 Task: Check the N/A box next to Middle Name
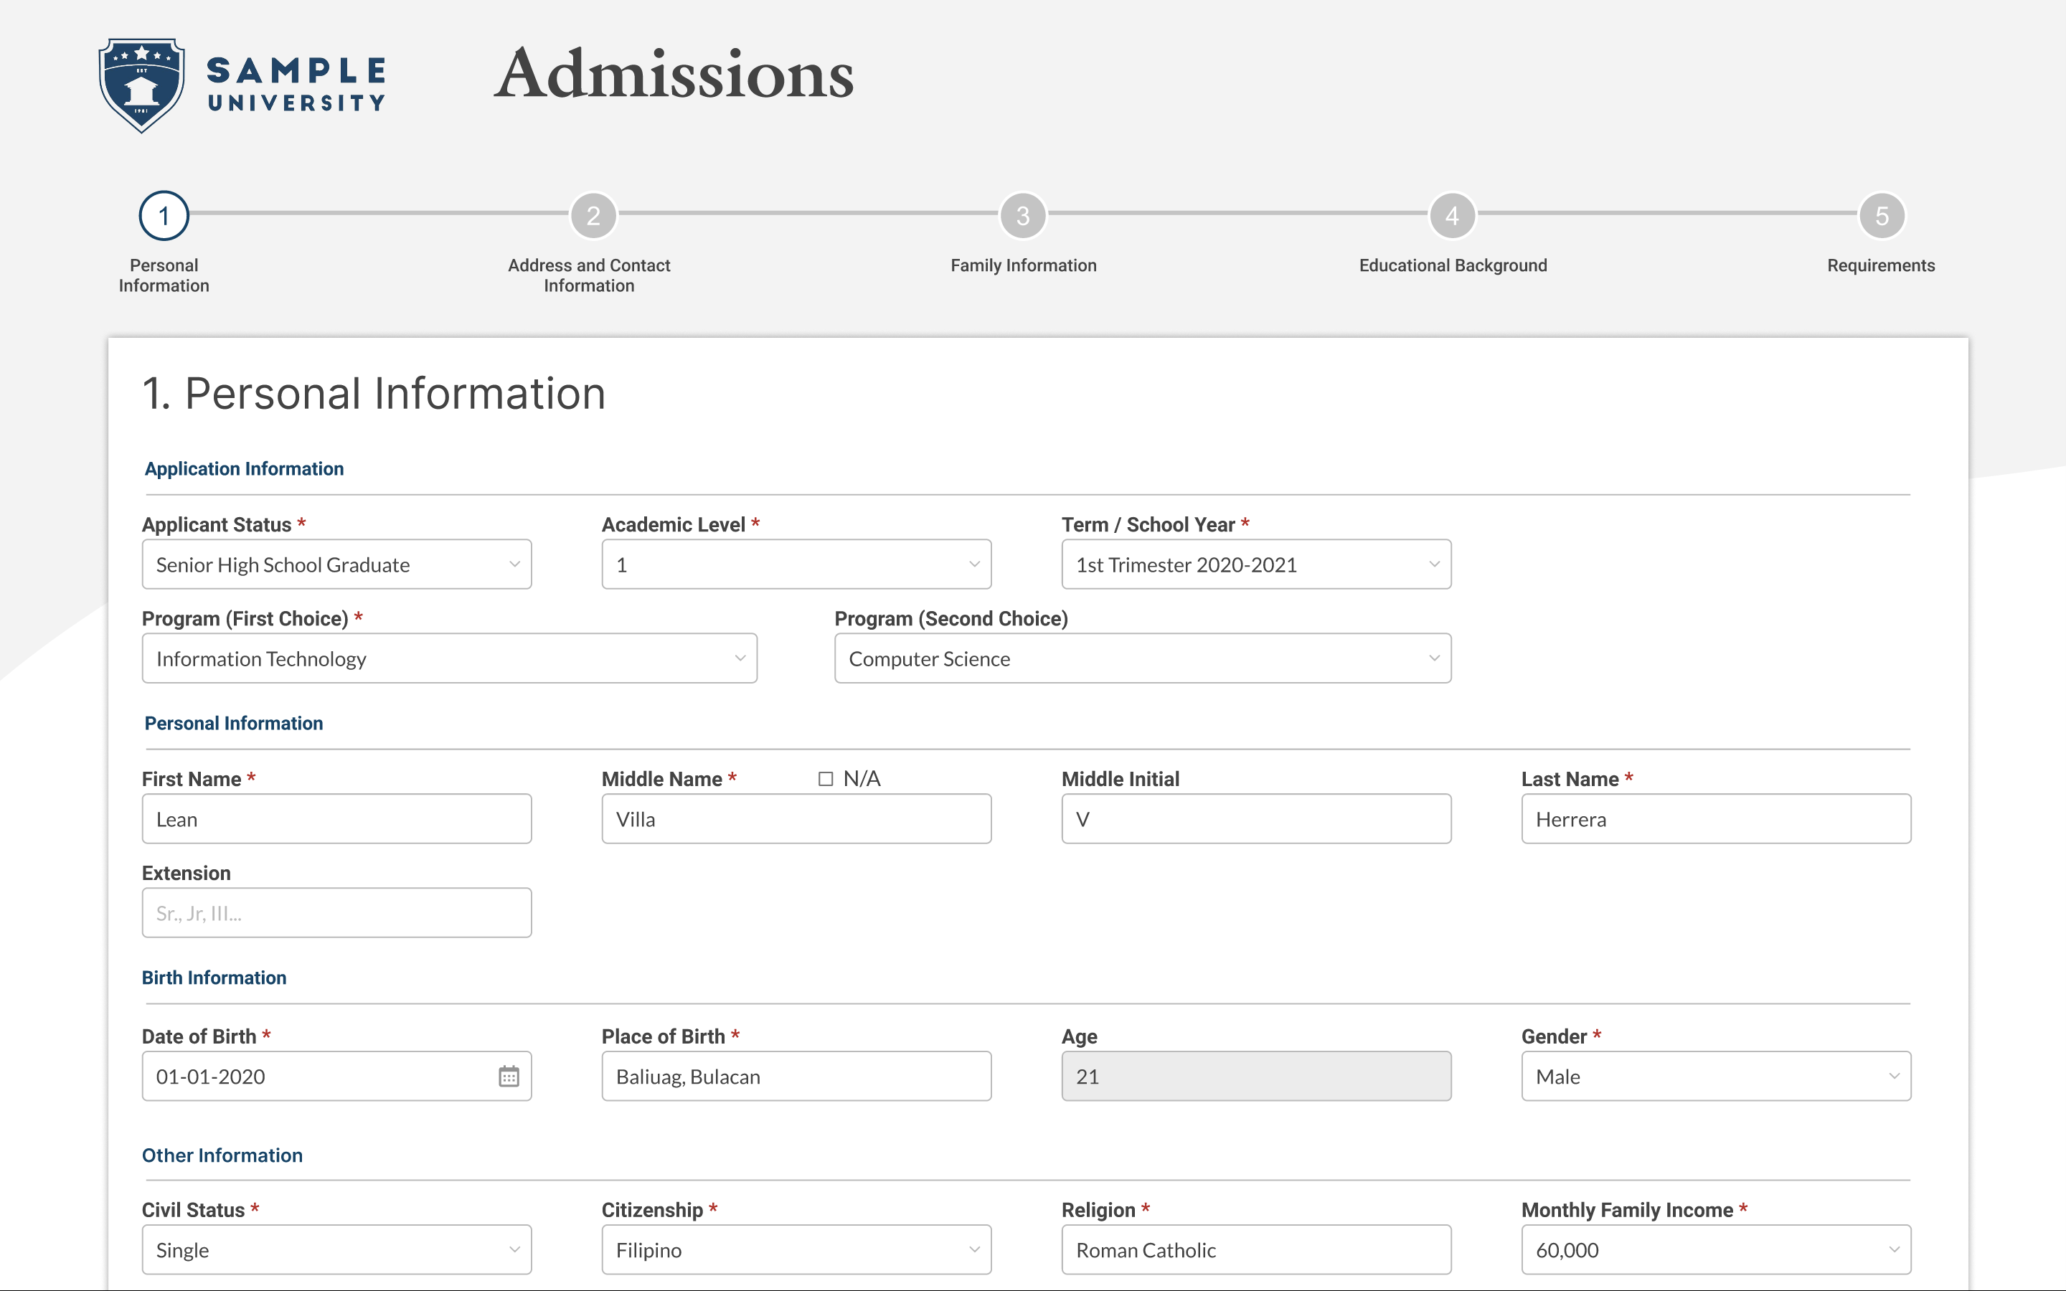(x=825, y=778)
